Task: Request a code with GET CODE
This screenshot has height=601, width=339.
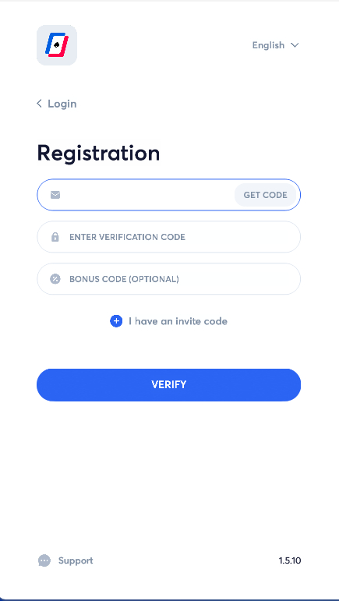Action: (265, 195)
